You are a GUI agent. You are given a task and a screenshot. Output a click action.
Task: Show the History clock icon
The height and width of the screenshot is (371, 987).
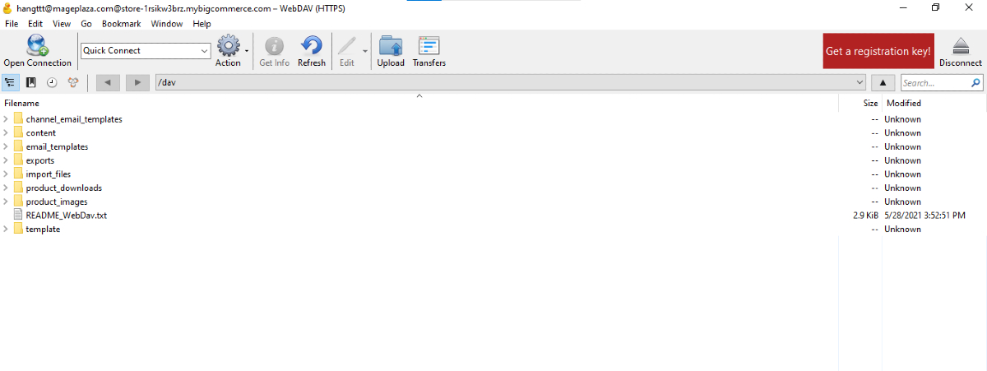tap(52, 82)
